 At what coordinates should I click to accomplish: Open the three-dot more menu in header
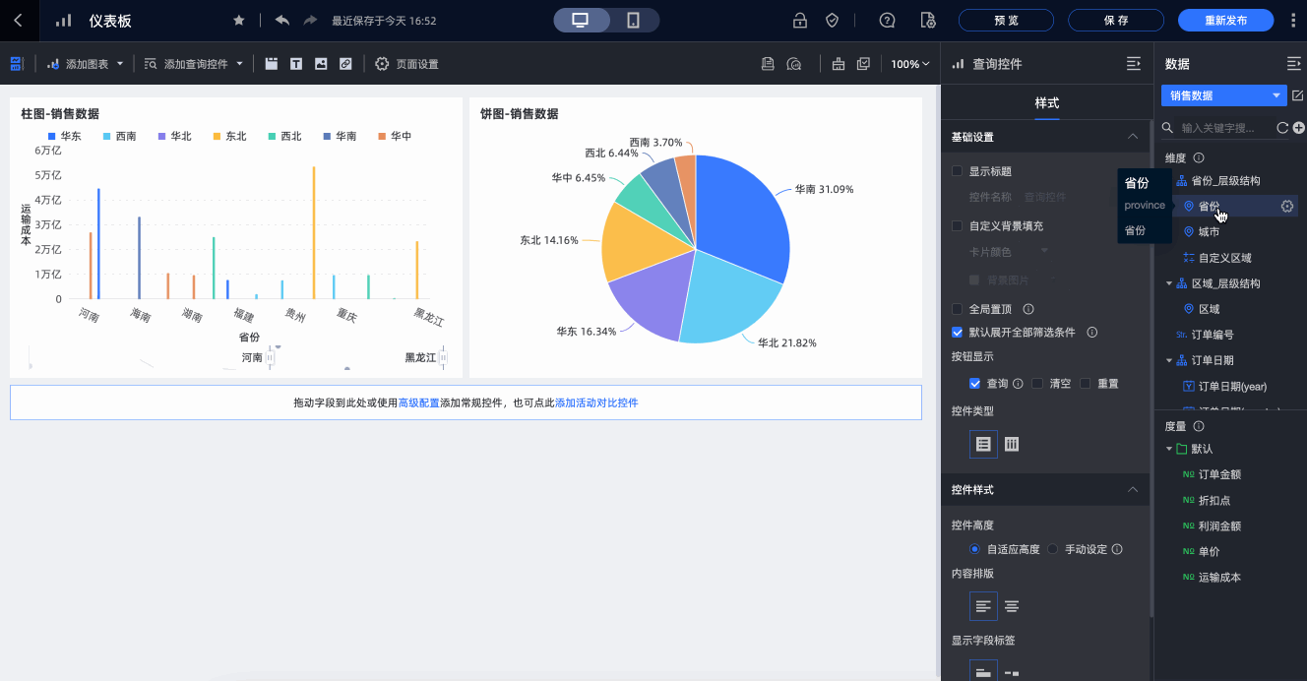[x=1292, y=21]
